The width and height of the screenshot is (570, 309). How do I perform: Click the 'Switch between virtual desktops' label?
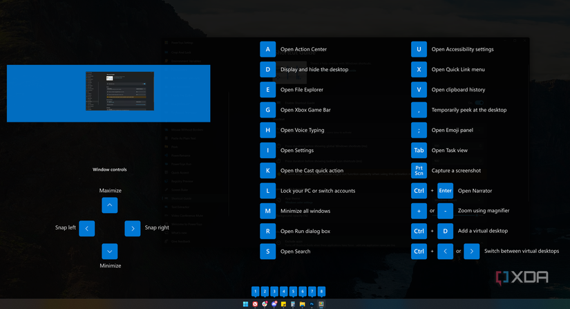pyautogui.click(x=522, y=251)
